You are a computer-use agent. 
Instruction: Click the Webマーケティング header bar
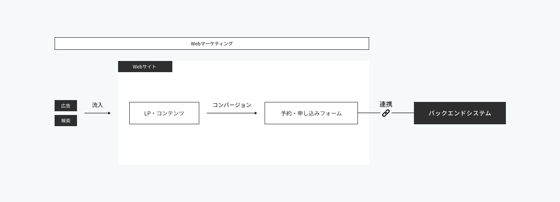212,43
